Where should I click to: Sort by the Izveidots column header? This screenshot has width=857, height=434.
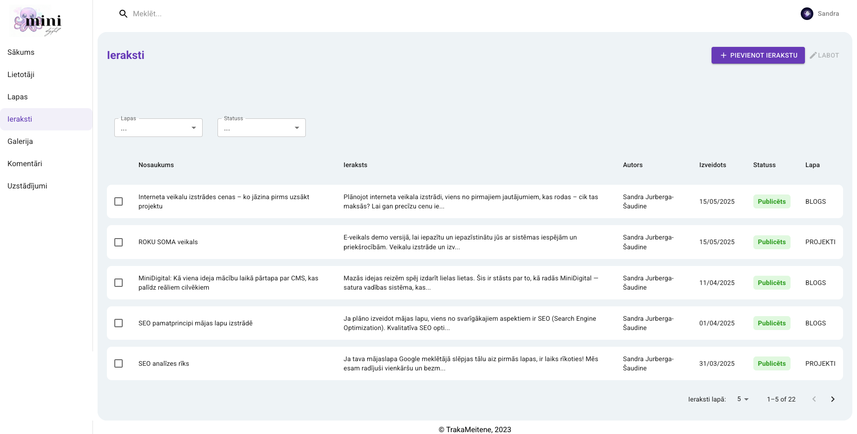(712, 165)
